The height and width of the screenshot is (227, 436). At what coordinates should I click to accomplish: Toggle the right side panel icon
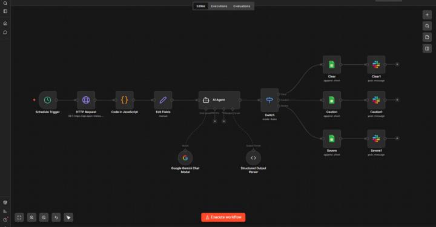(427, 48)
